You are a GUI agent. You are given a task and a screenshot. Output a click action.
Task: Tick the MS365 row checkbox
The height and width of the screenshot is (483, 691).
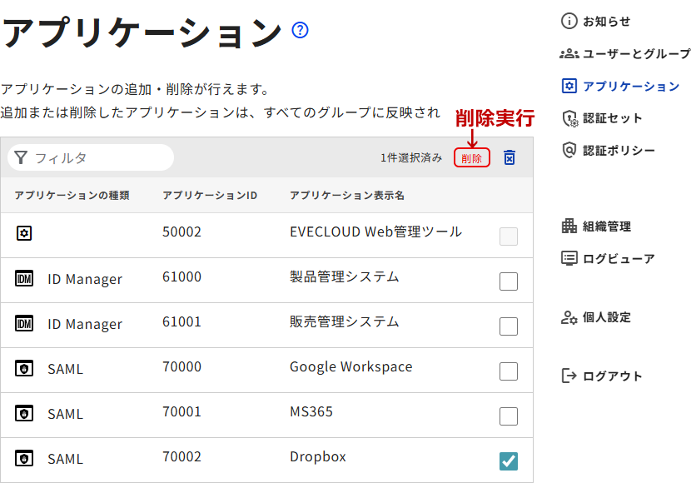tap(509, 416)
